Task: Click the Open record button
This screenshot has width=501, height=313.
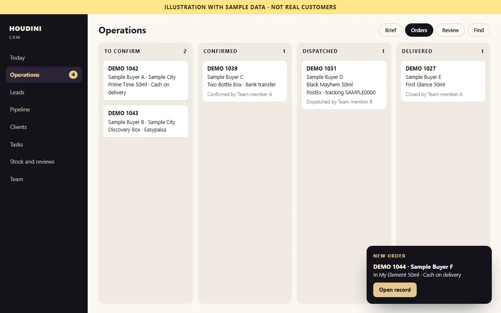Action: tap(395, 290)
